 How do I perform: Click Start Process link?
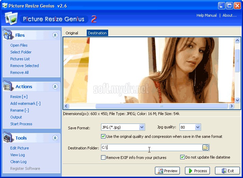pos(21,124)
